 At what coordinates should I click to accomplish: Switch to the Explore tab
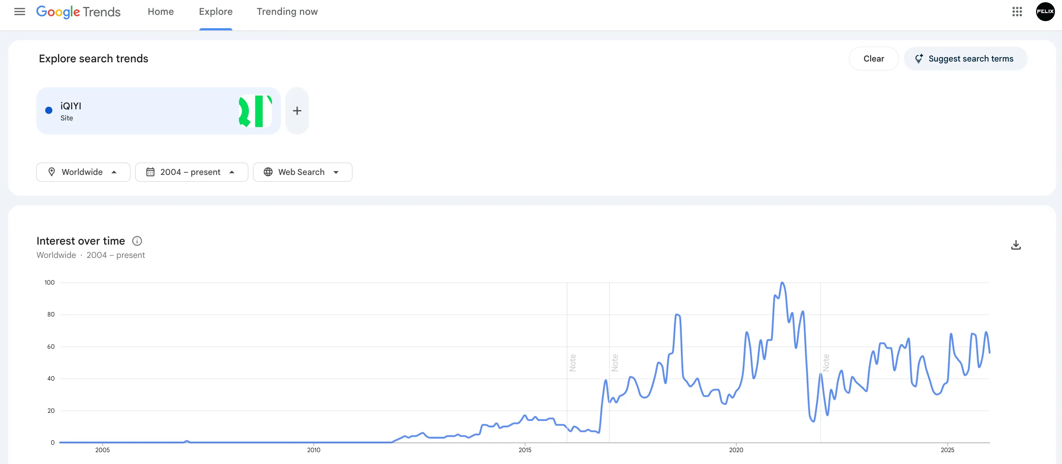tap(216, 11)
